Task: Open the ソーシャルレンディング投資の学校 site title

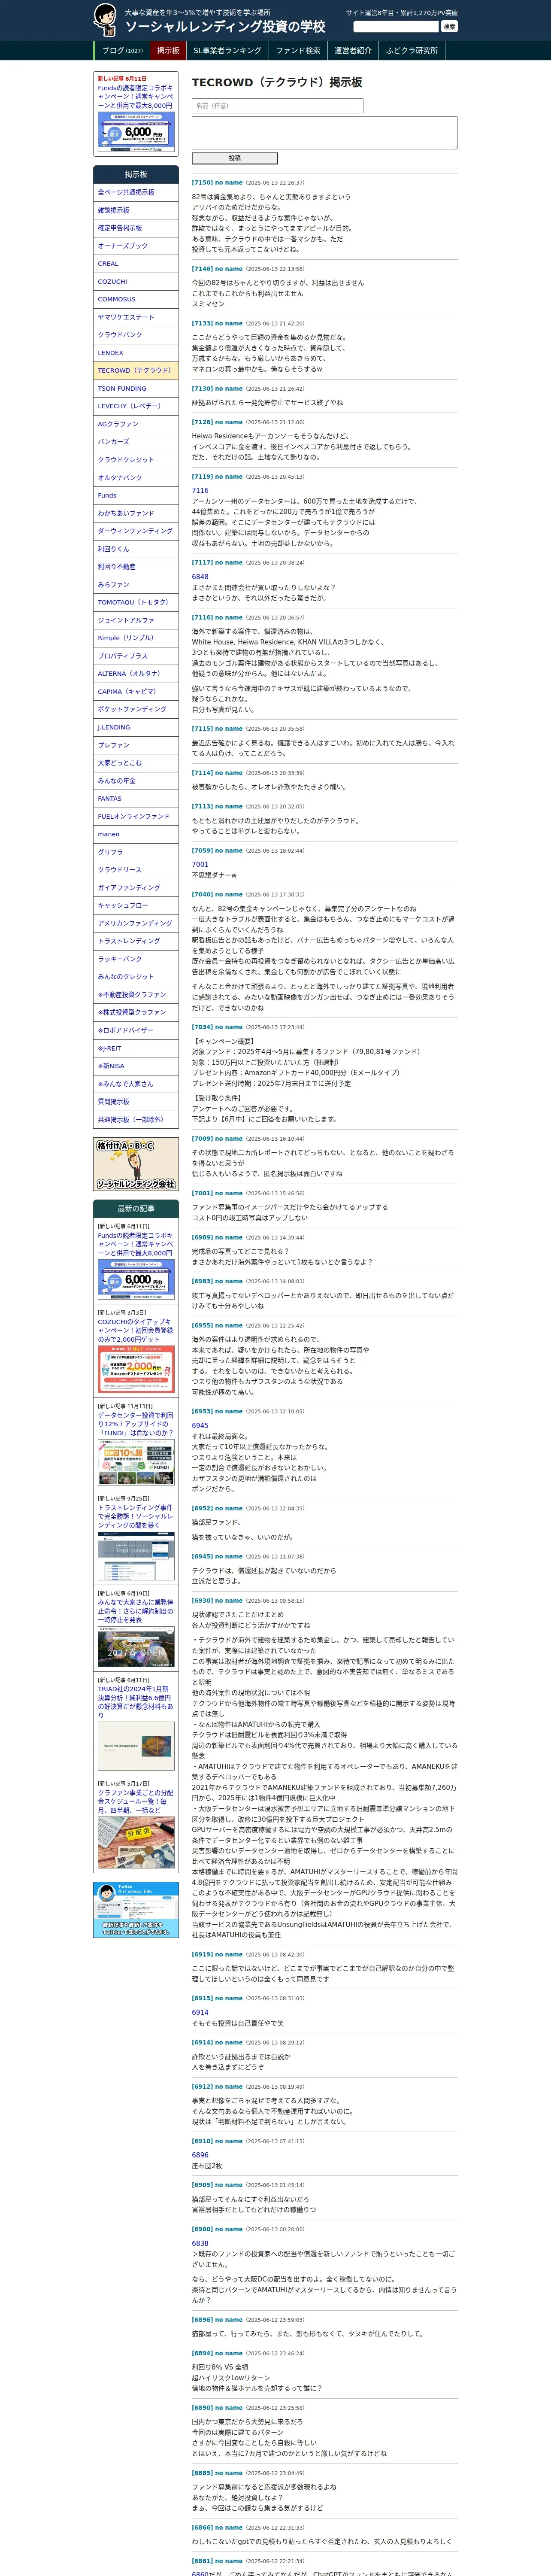Action: pos(225,27)
